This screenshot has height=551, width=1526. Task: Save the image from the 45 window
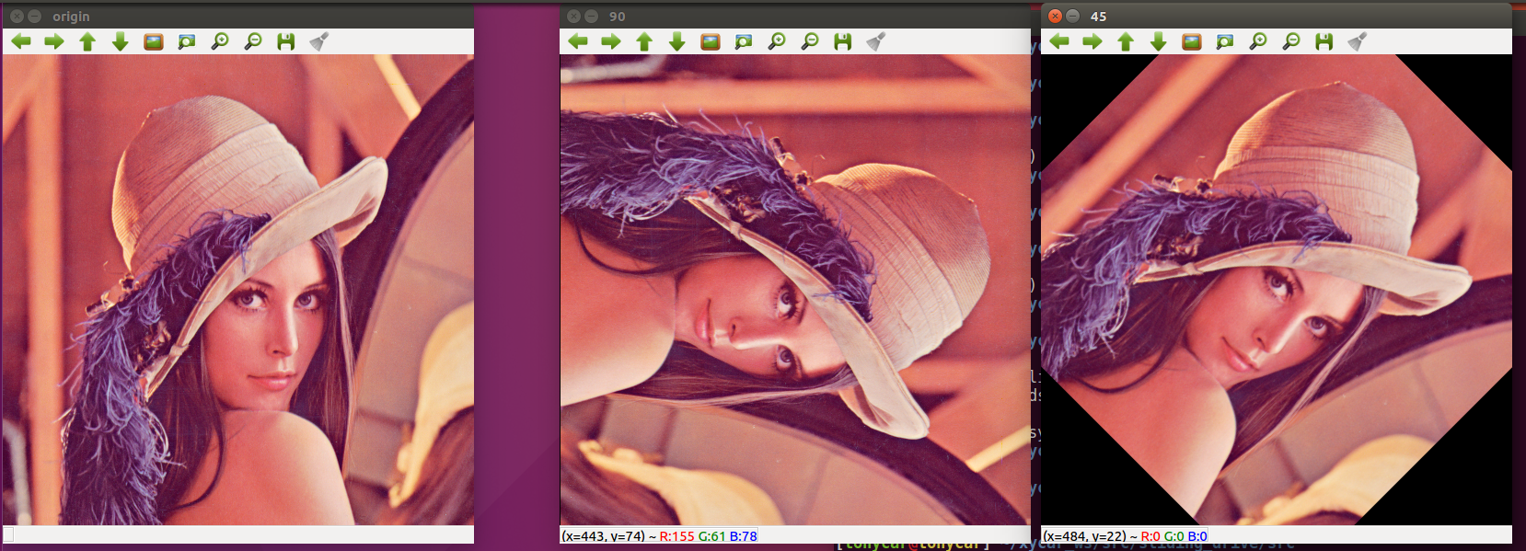pyautogui.click(x=1324, y=41)
